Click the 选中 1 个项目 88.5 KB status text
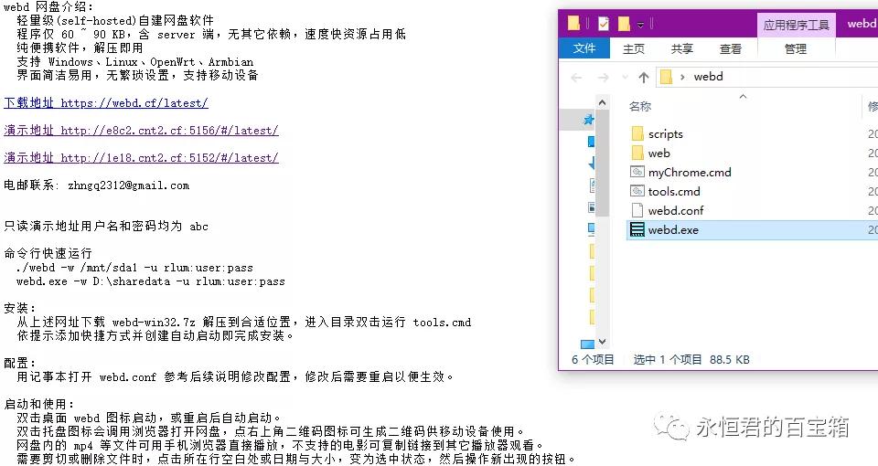This screenshot has height=466, width=878. tap(691, 360)
